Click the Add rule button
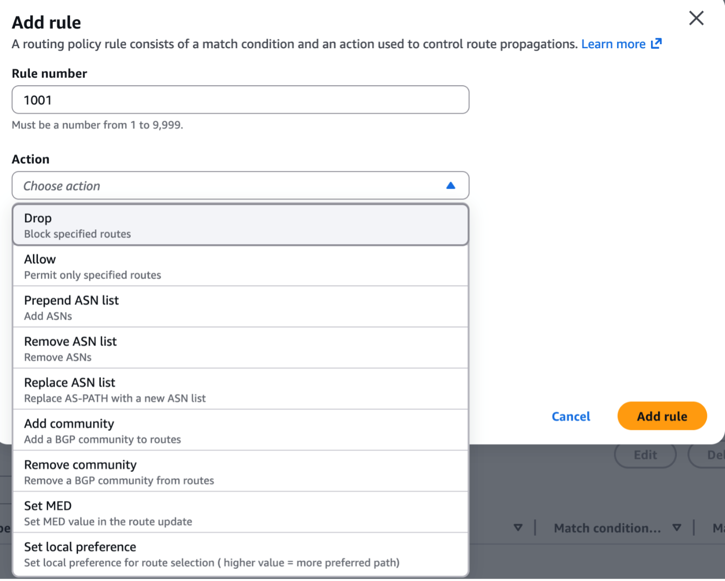725x581 pixels. (x=662, y=416)
